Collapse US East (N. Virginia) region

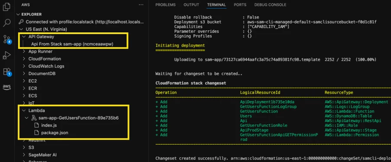pyautogui.click(x=21, y=29)
